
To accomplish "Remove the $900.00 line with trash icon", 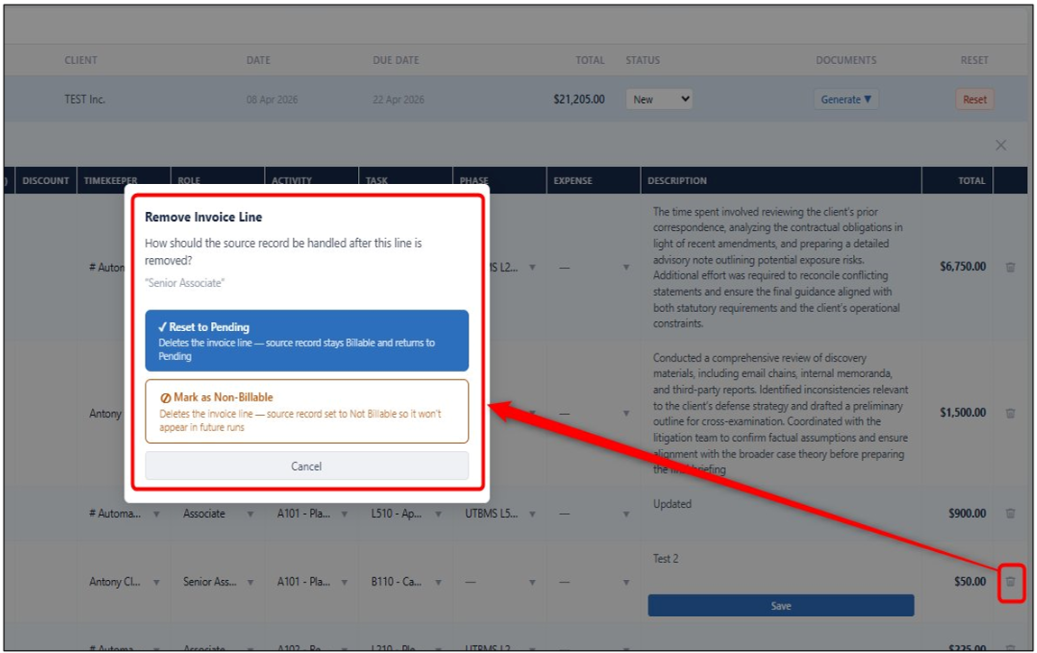I will click(1010, 513).
